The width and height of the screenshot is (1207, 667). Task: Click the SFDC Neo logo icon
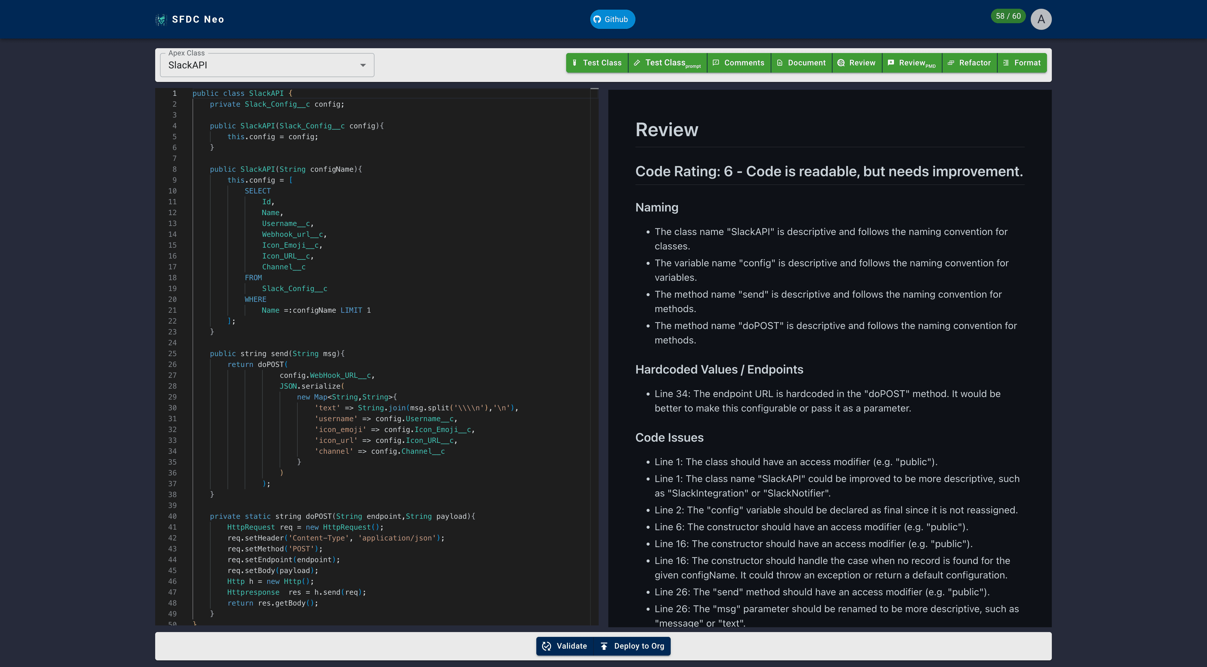click(x=161, y=19)
